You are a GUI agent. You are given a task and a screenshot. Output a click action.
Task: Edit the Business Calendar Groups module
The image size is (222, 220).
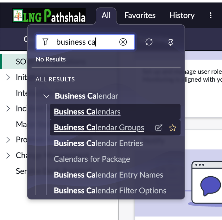(x=159, y=128)
